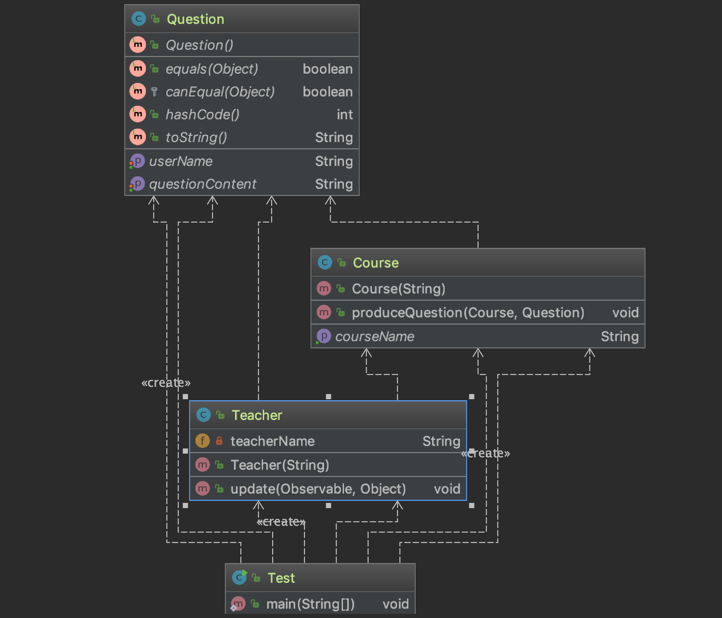Click the Question class icon
This screenshot has width=722, height=618.
[x=138, y=19]
